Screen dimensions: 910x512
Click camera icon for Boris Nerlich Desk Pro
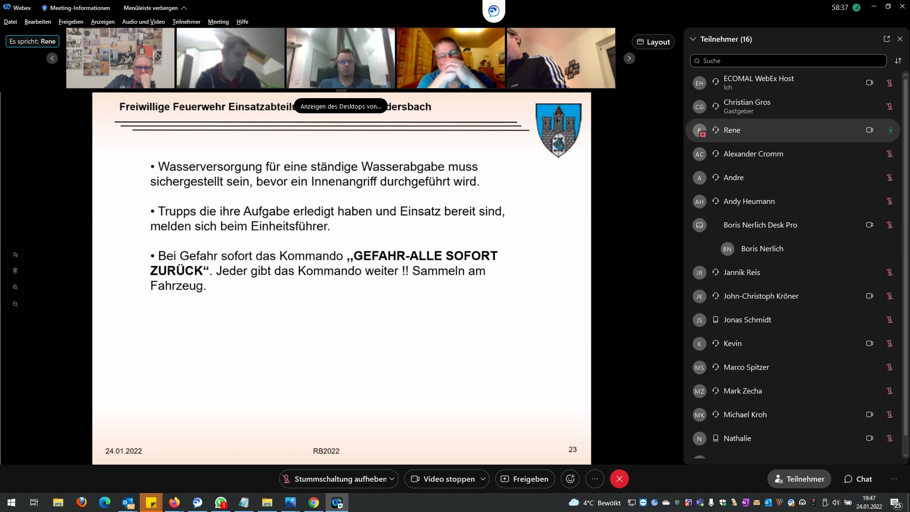(x=870, y=225)
